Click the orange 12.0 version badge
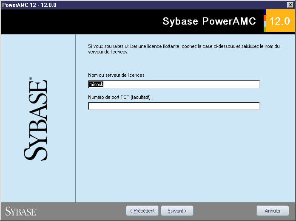296x221 pixels. click(x=280, y=21)
